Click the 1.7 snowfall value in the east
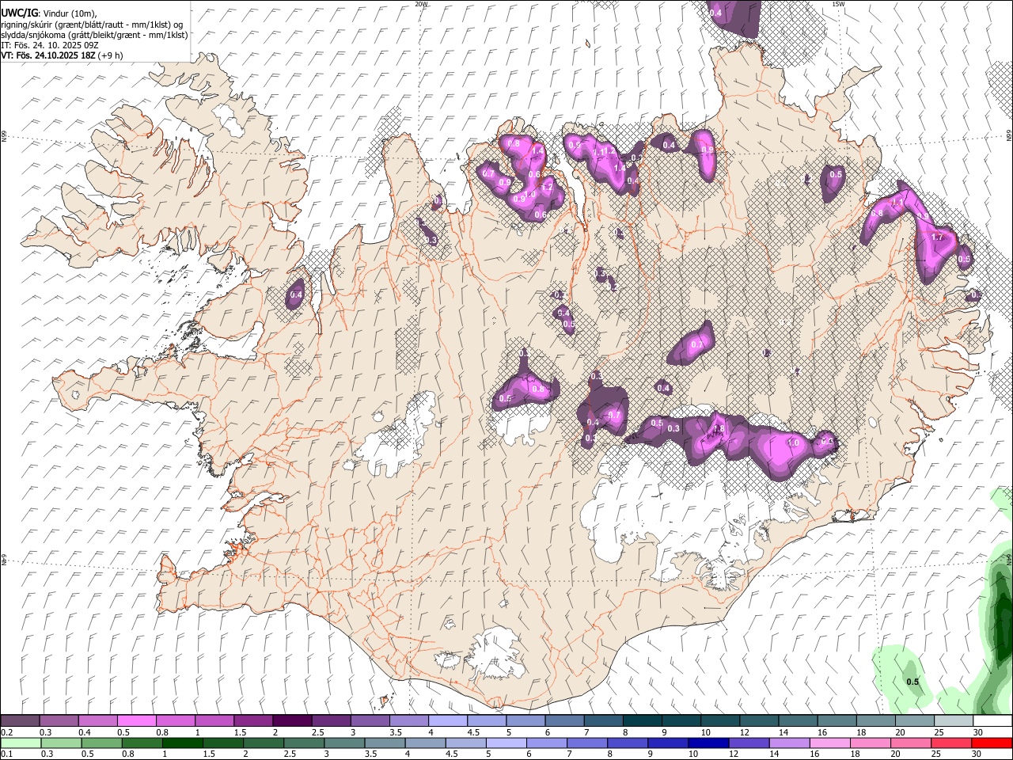 937,237
